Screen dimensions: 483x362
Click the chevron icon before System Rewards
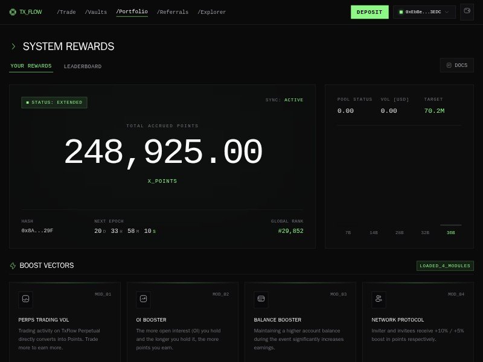pos(14,46)
